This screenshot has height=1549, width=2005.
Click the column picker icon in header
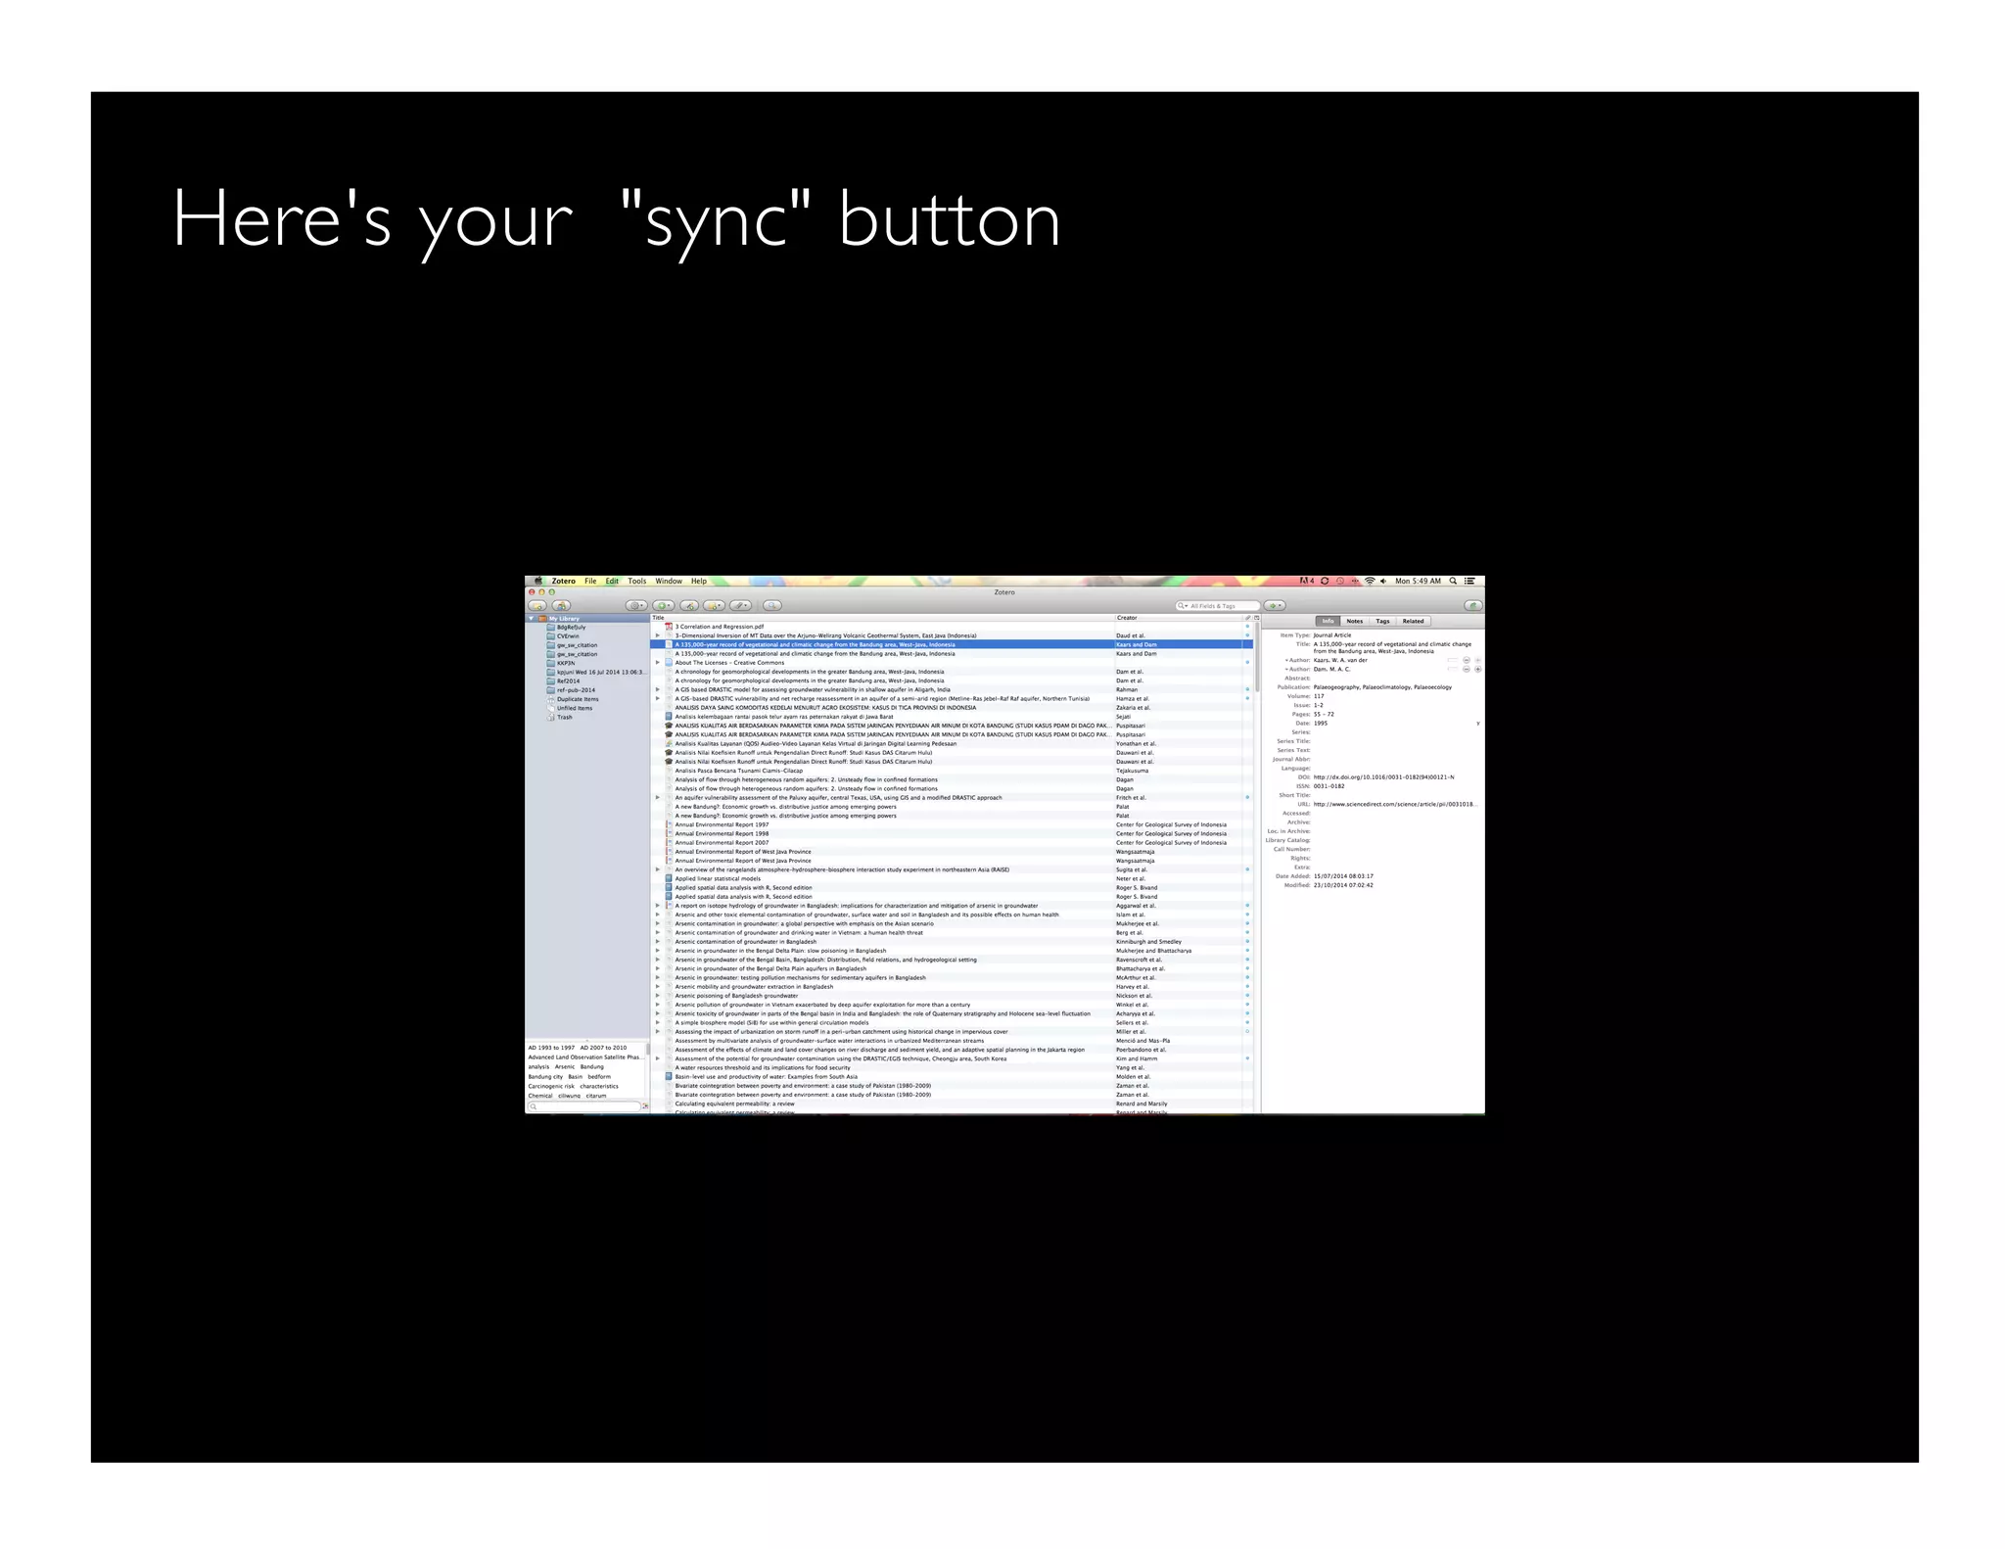(1256, 618)
